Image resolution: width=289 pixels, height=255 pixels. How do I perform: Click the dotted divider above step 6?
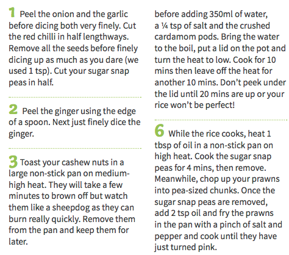pyautogui.click(x=221, y=120)
